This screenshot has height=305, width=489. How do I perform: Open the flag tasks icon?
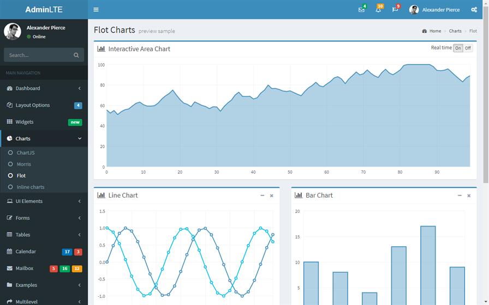(x=395, y=10)
